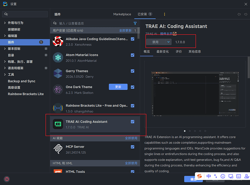The width and height of the screenshot is (250, 185).
Task: Click the MCP Server plugin icon
Action: (x=58, y=149)
